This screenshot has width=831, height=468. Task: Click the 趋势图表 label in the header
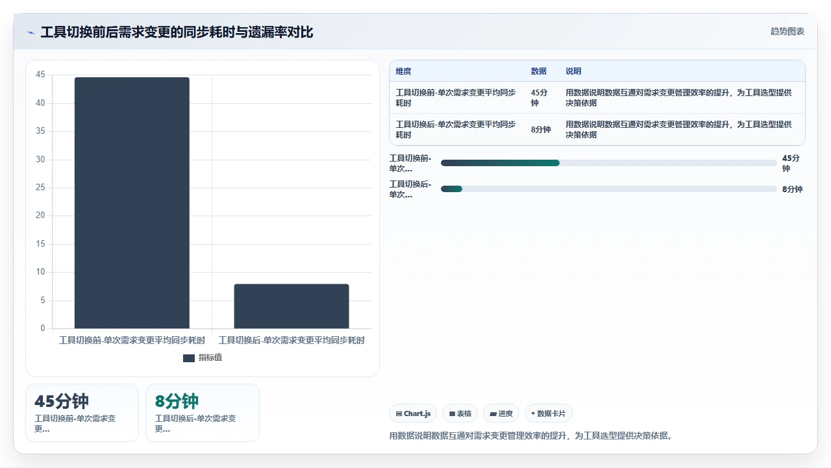pos(788,31)
